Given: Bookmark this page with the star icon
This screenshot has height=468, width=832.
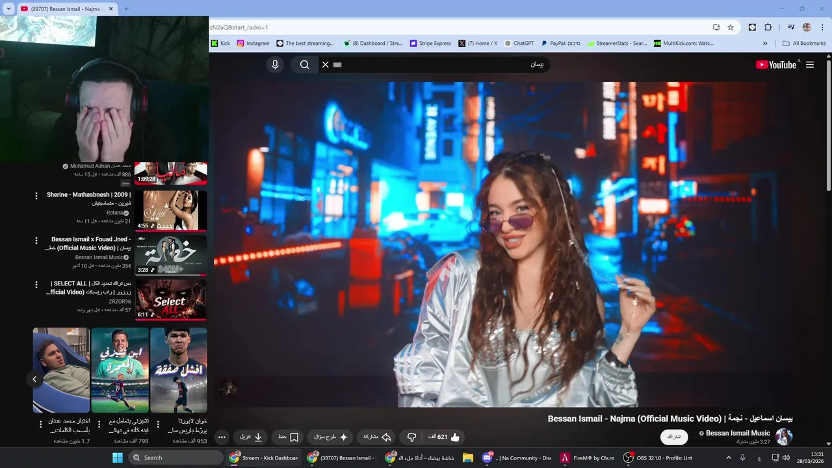Looking at the screenshot, I should [731, 27].
